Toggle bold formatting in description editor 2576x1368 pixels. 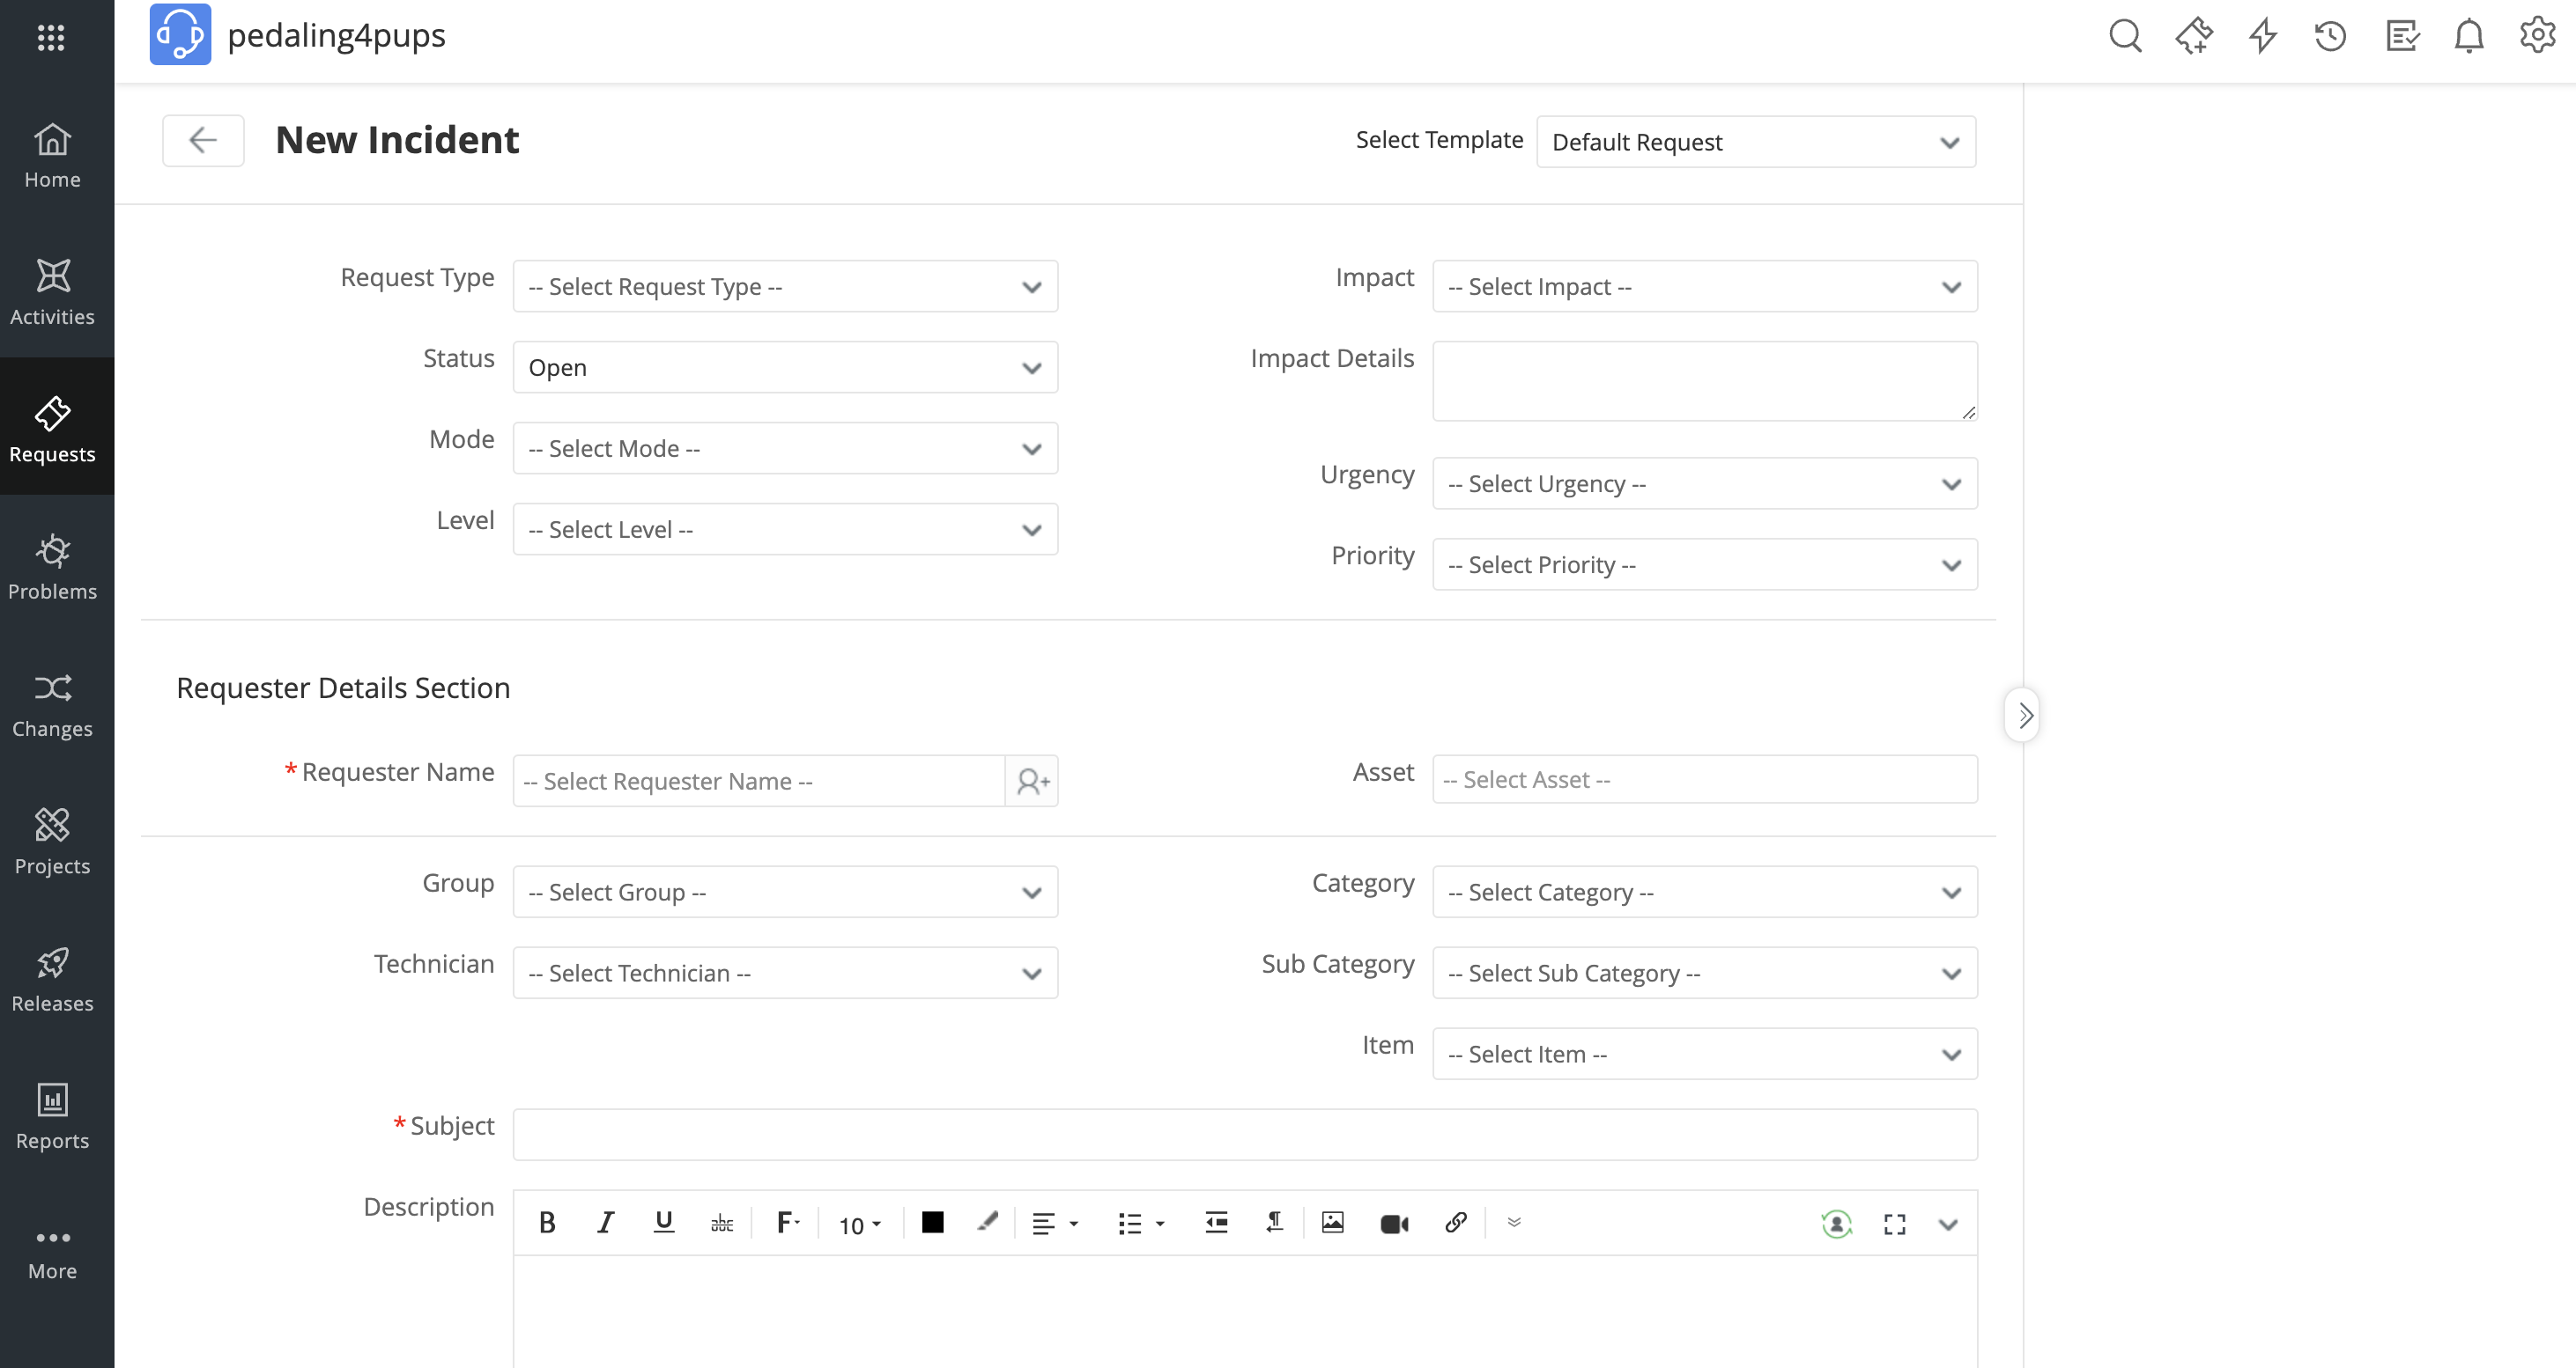(547, 1222)
